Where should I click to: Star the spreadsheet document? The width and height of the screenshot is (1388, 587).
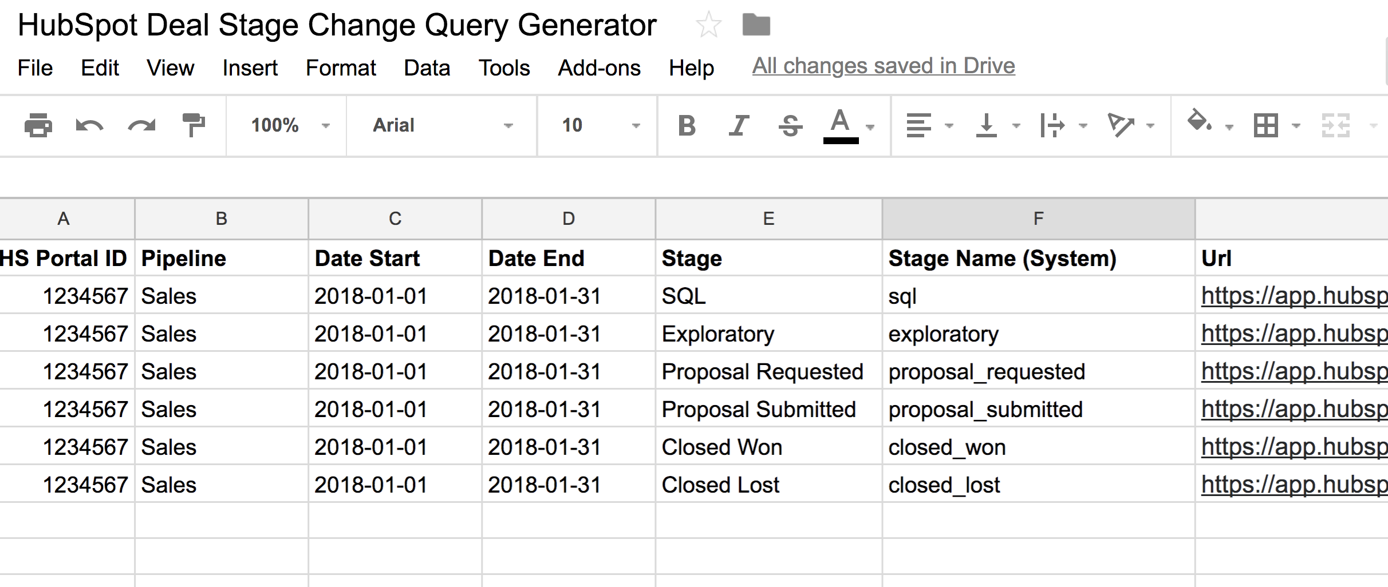[708, 25]
